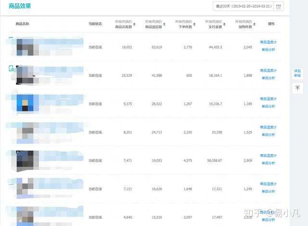Select add-to-cart value 2,909
Image resolution: width=308 pixels, height=226 pixels.
tap(248, 161)
